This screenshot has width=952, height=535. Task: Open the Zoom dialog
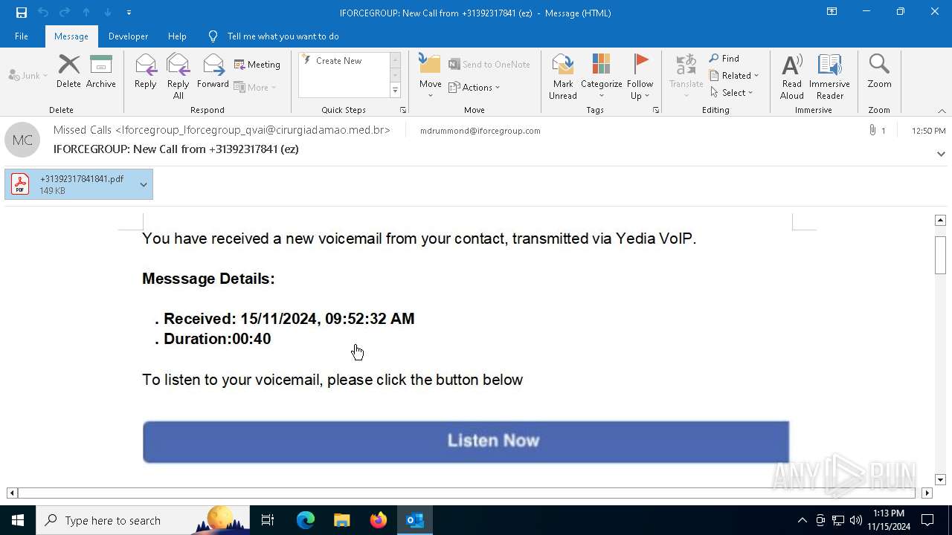[879, 72]
